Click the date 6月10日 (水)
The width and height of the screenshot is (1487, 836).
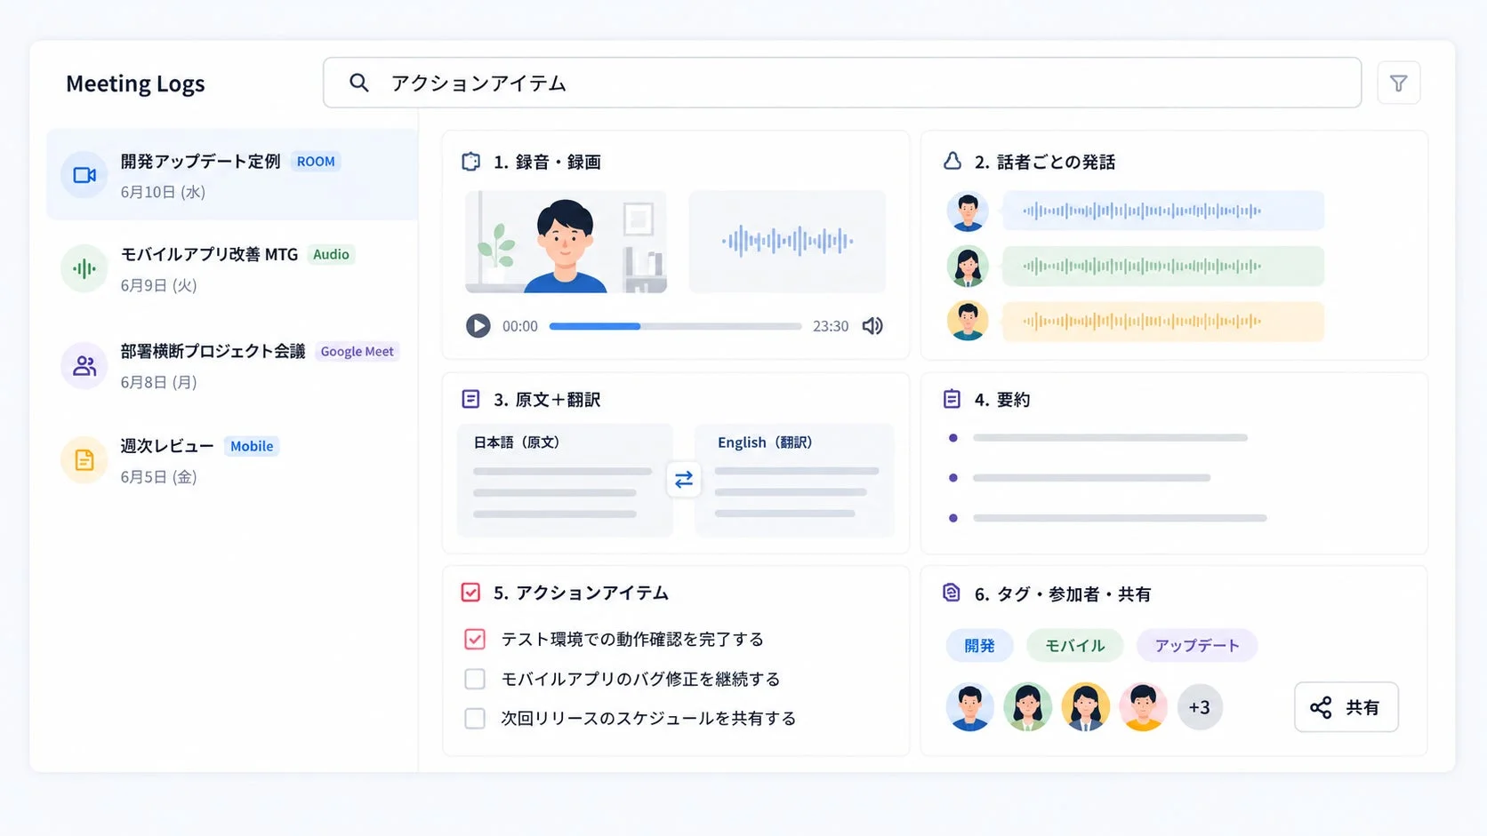tap(163, 192)
